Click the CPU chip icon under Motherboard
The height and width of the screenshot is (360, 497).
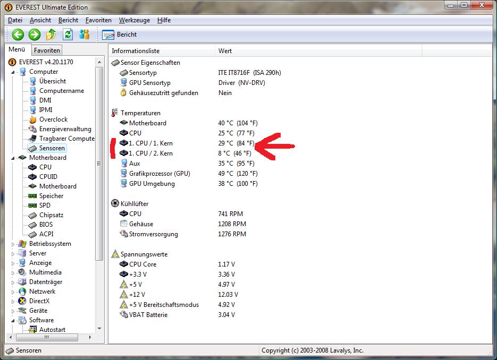pos(32,167)
